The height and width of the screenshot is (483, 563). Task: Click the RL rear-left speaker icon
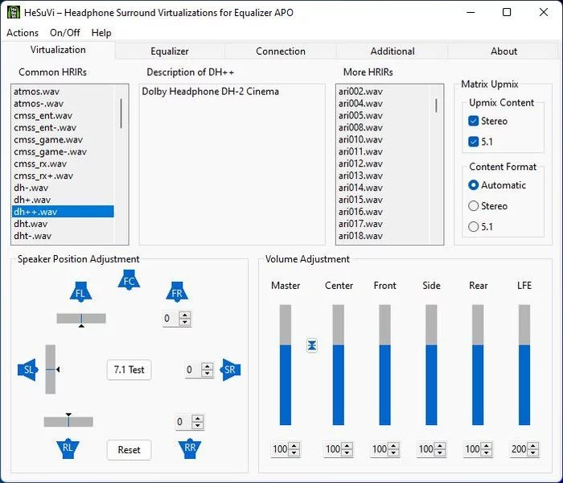pos(68,448)
